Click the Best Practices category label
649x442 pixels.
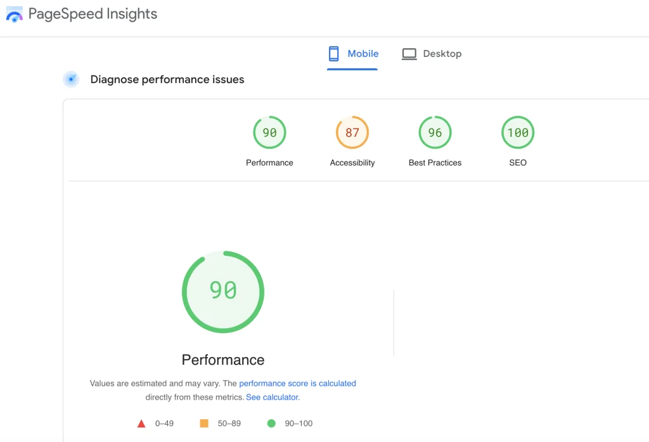click(435, 163)
